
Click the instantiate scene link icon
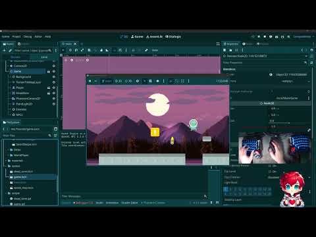pyautogui.click(x=10, y=51)
